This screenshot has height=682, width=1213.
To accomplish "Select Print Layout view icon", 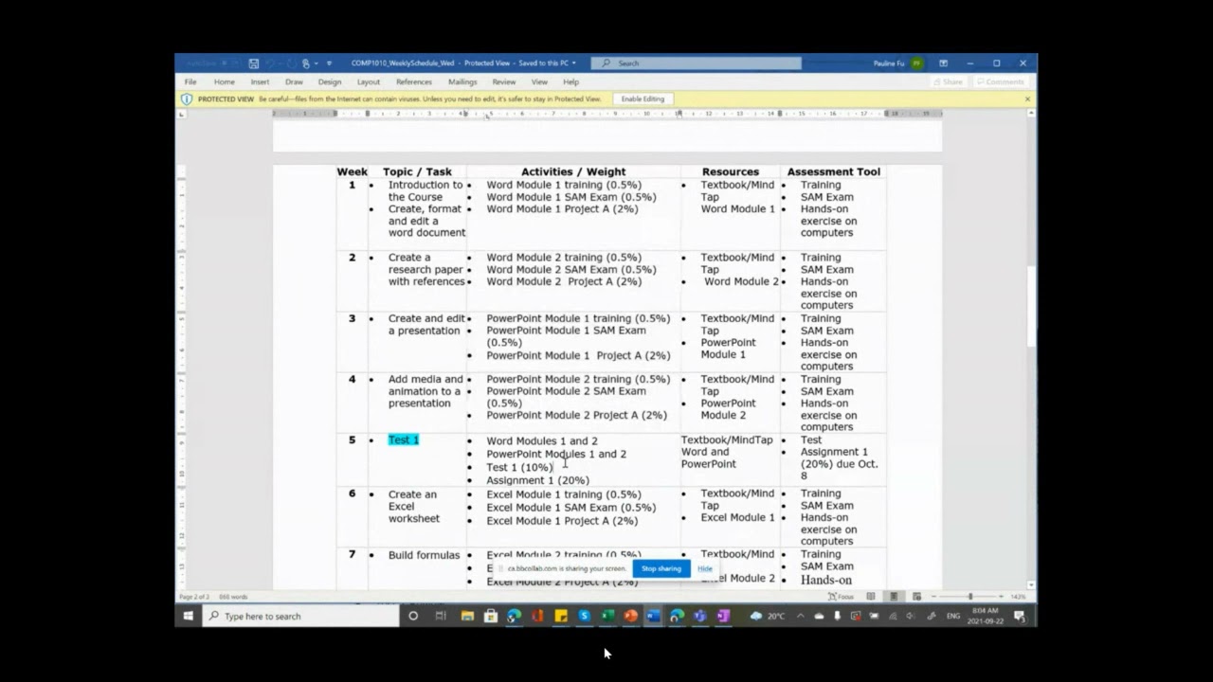I will [894, 597].
